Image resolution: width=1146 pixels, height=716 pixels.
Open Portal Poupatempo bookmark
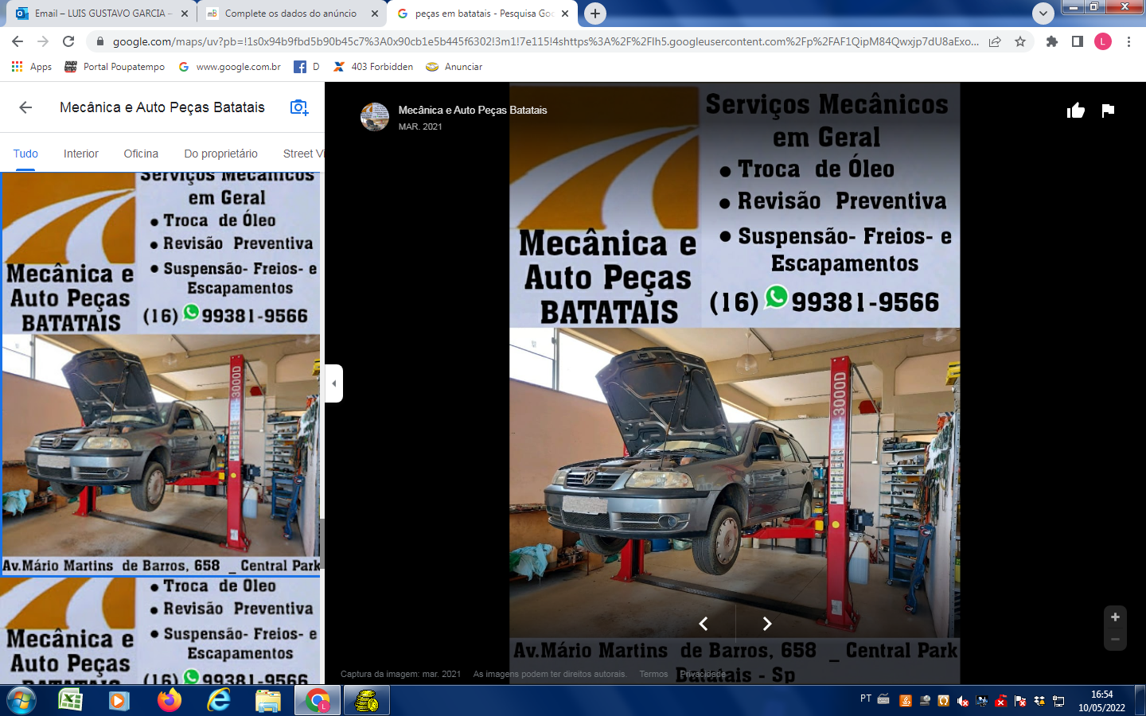[115, 67]
